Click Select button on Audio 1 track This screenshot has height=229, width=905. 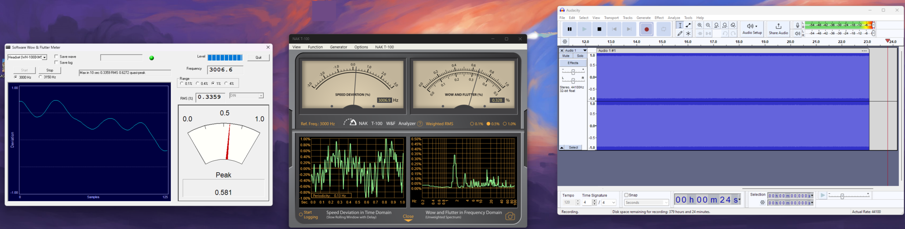click(x=574, y=147)
